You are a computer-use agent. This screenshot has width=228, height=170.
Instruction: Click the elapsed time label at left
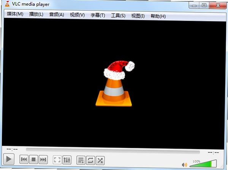pos(12,149)
